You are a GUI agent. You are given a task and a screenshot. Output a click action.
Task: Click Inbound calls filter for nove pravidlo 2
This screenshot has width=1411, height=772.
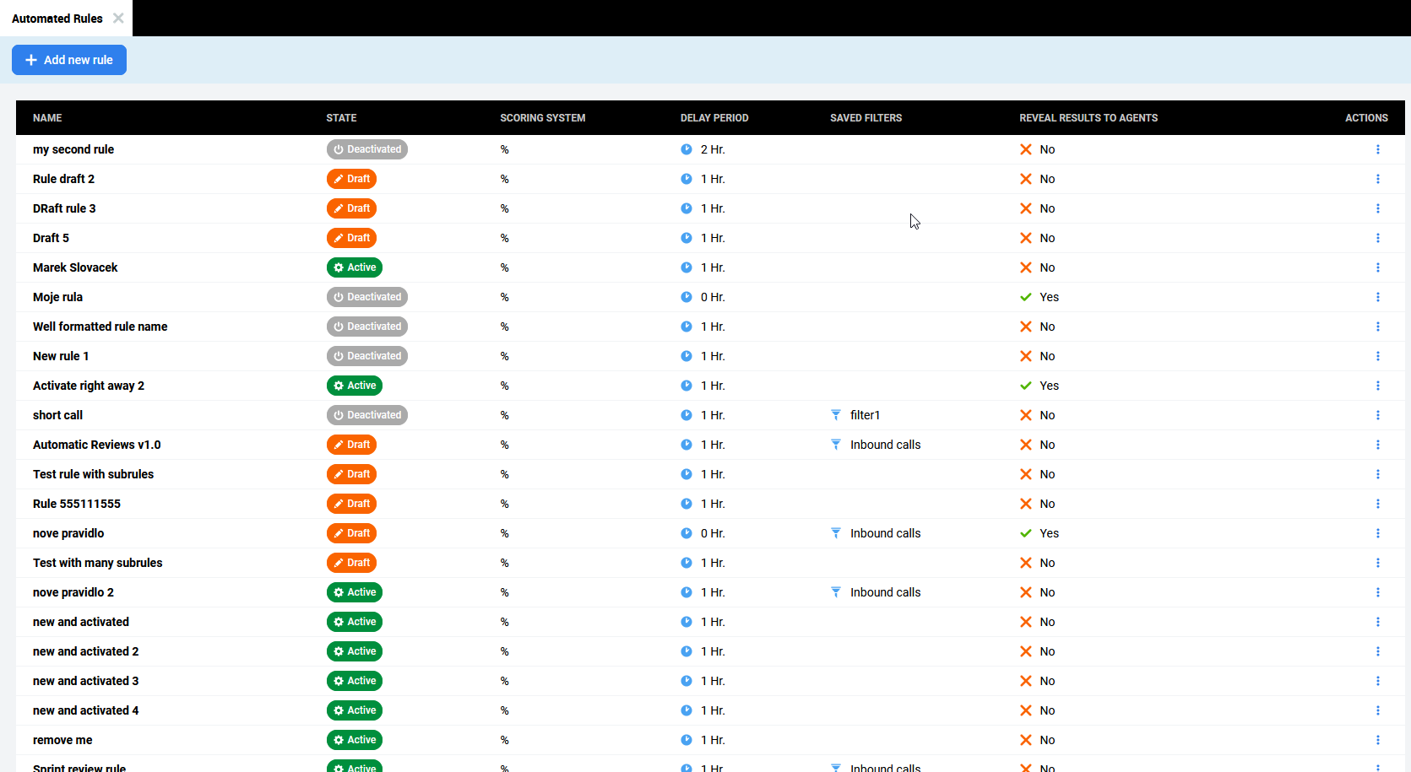(885, 592)
